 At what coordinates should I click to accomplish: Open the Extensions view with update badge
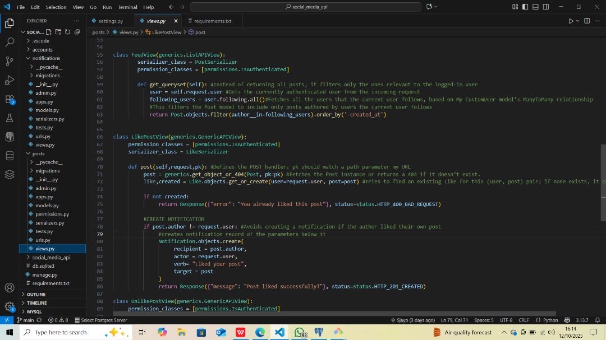pyautogui.click(x=10, y=99)
